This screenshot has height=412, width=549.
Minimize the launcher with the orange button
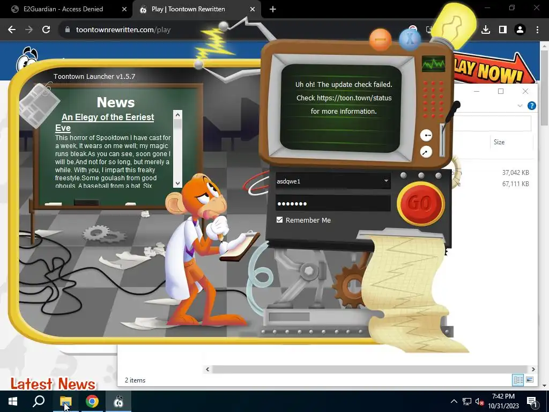[x=380, y=40]
